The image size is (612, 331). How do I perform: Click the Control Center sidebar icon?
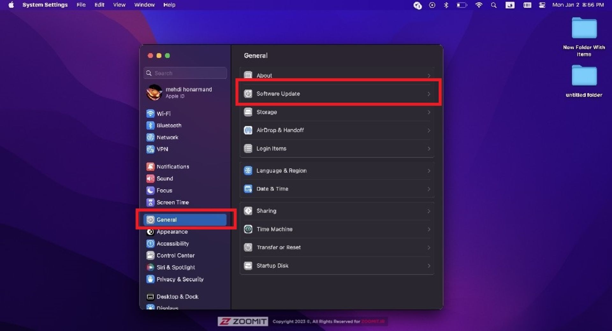(x=150, y=255)
